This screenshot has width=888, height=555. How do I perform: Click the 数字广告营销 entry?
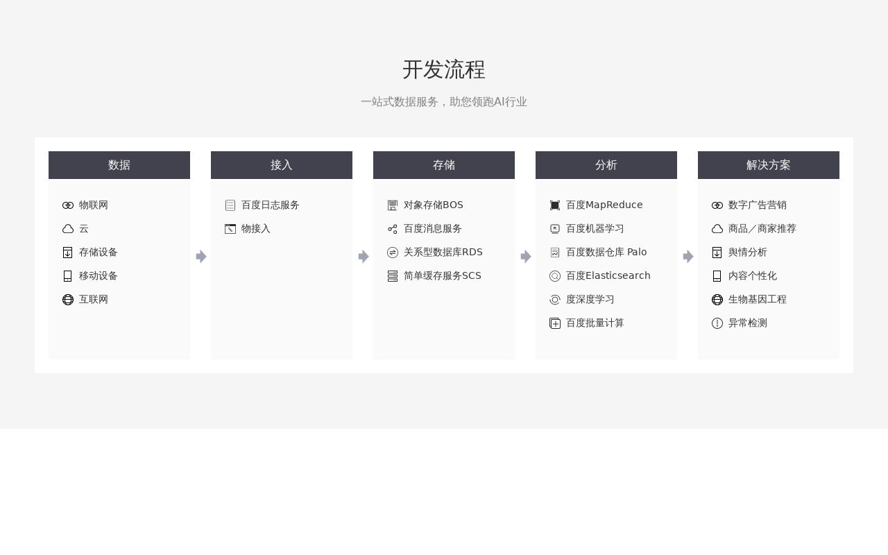tap(757, 205)
